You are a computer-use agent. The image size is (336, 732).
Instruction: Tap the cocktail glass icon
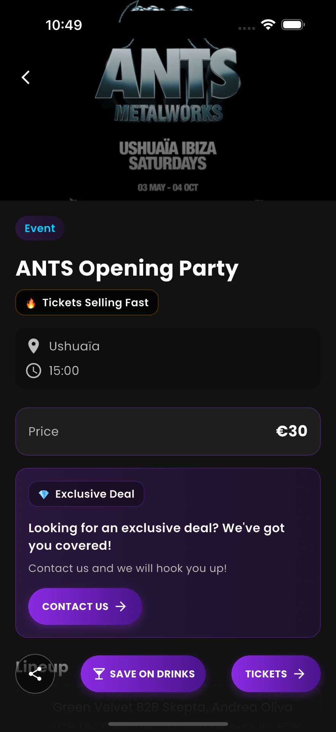point(99,674)
